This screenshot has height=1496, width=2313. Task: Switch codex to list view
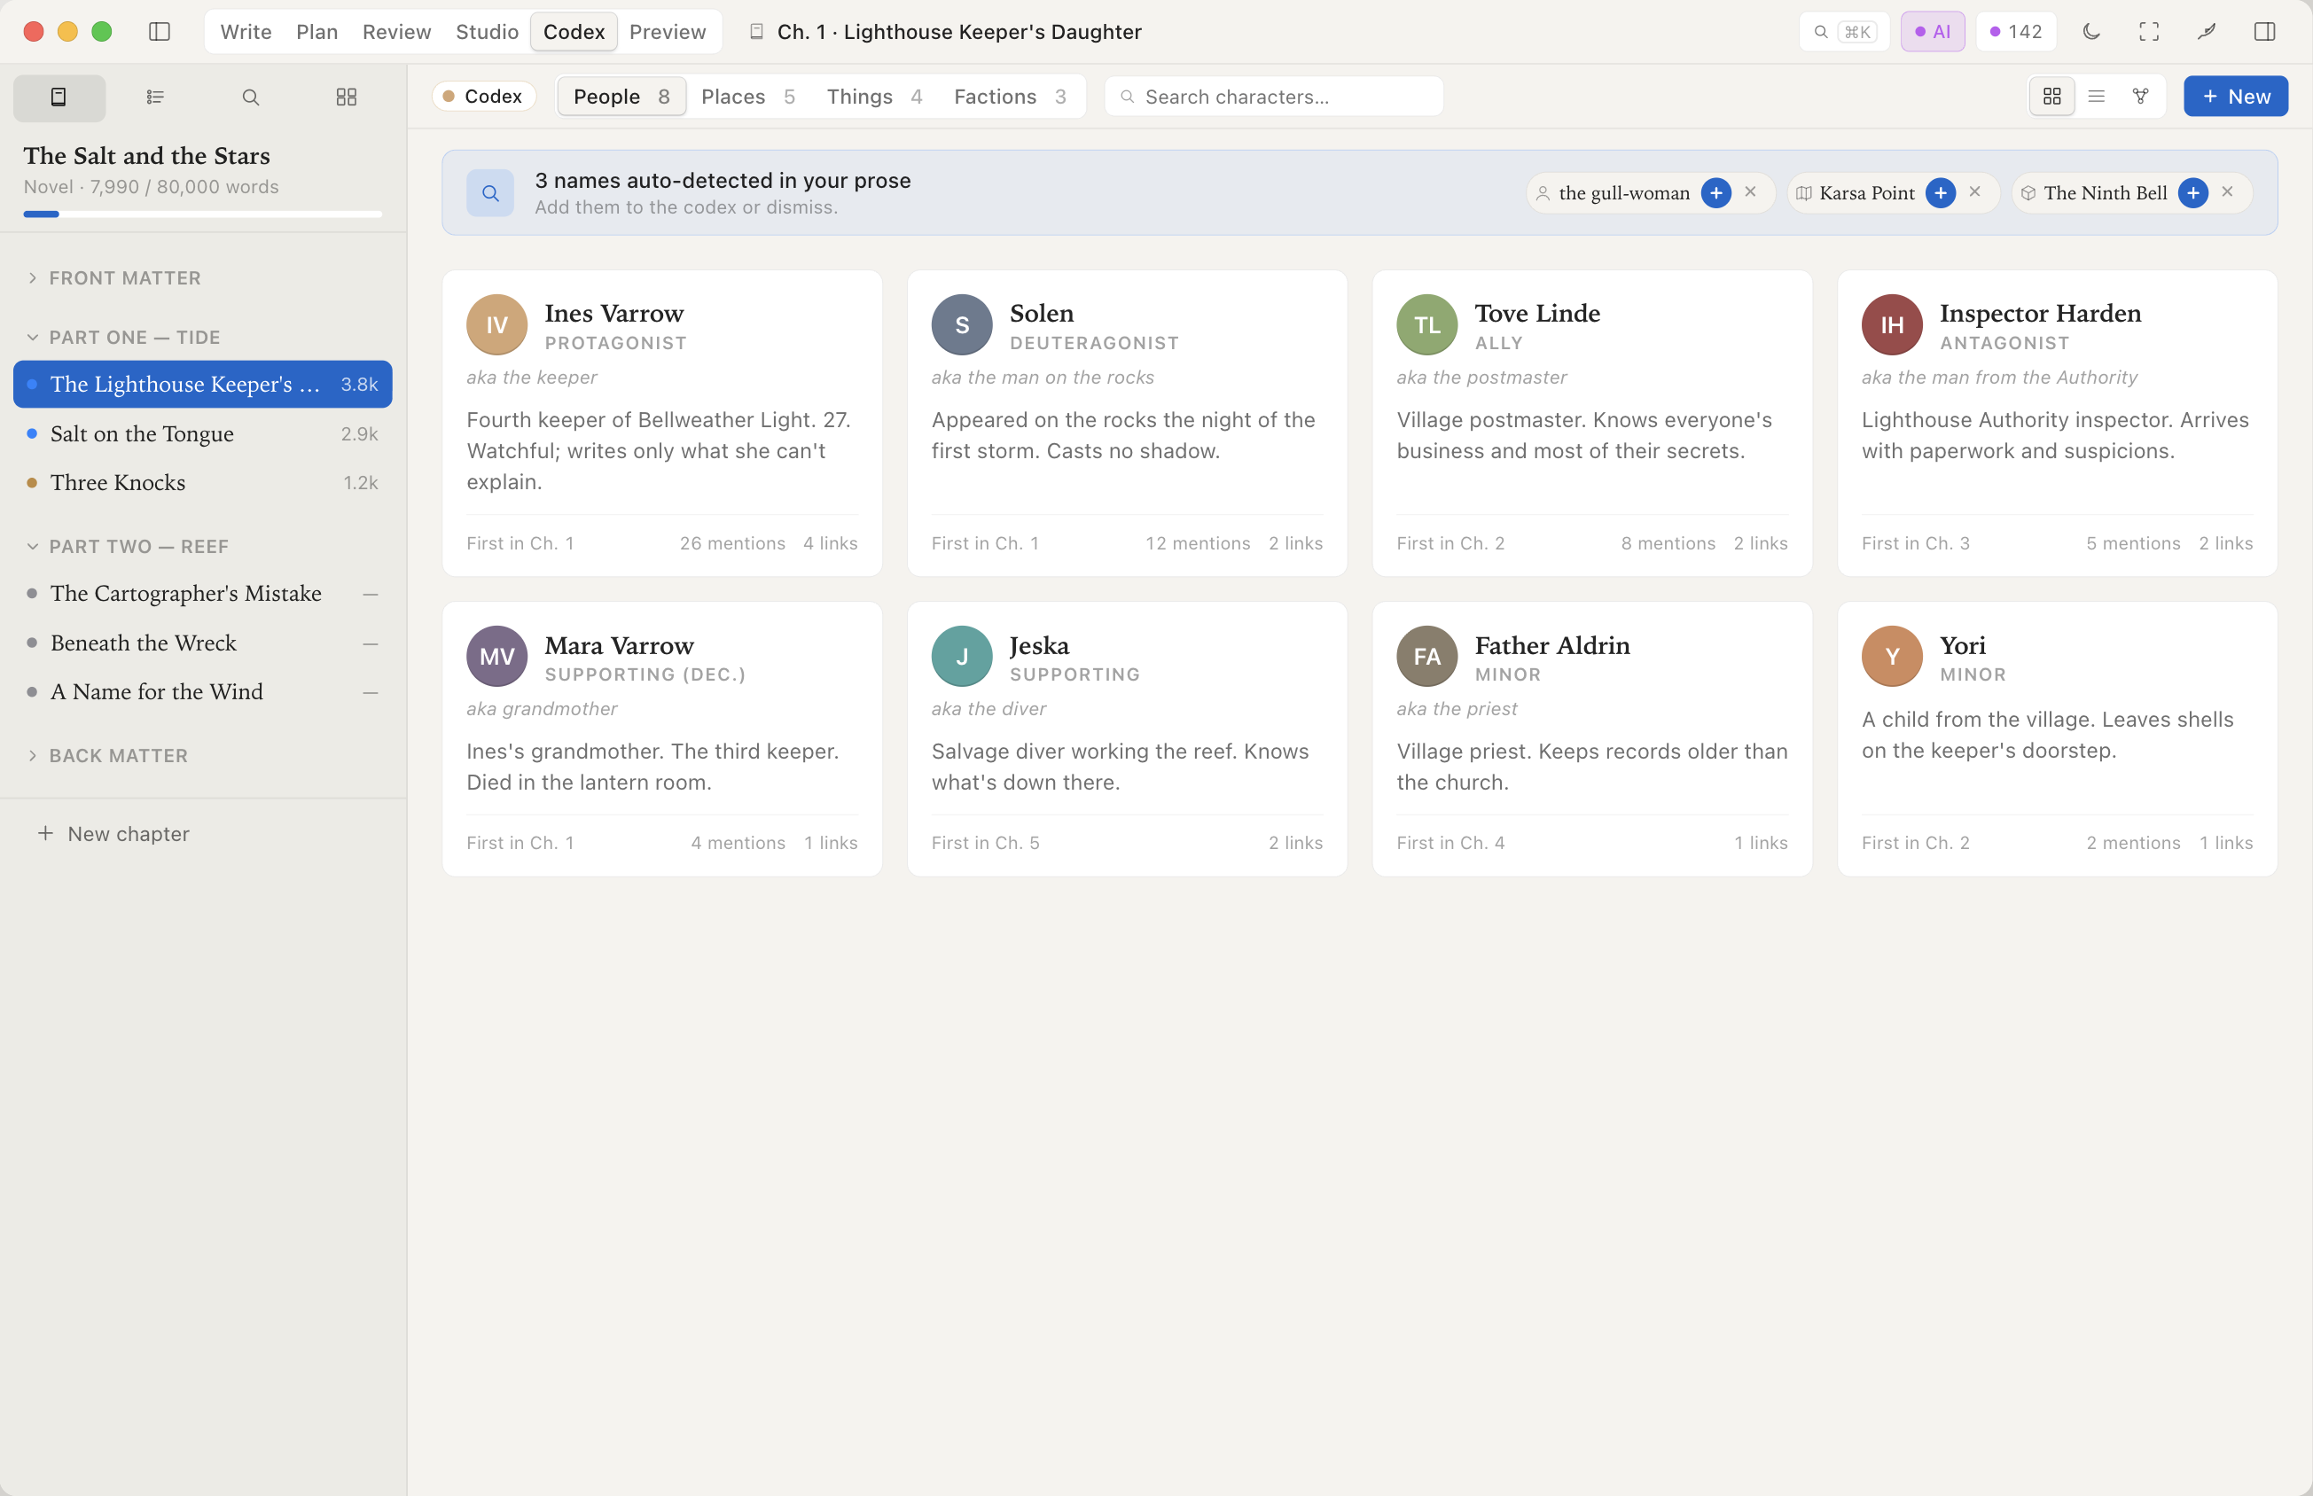pyautogui.click(x=2097, y=97)
